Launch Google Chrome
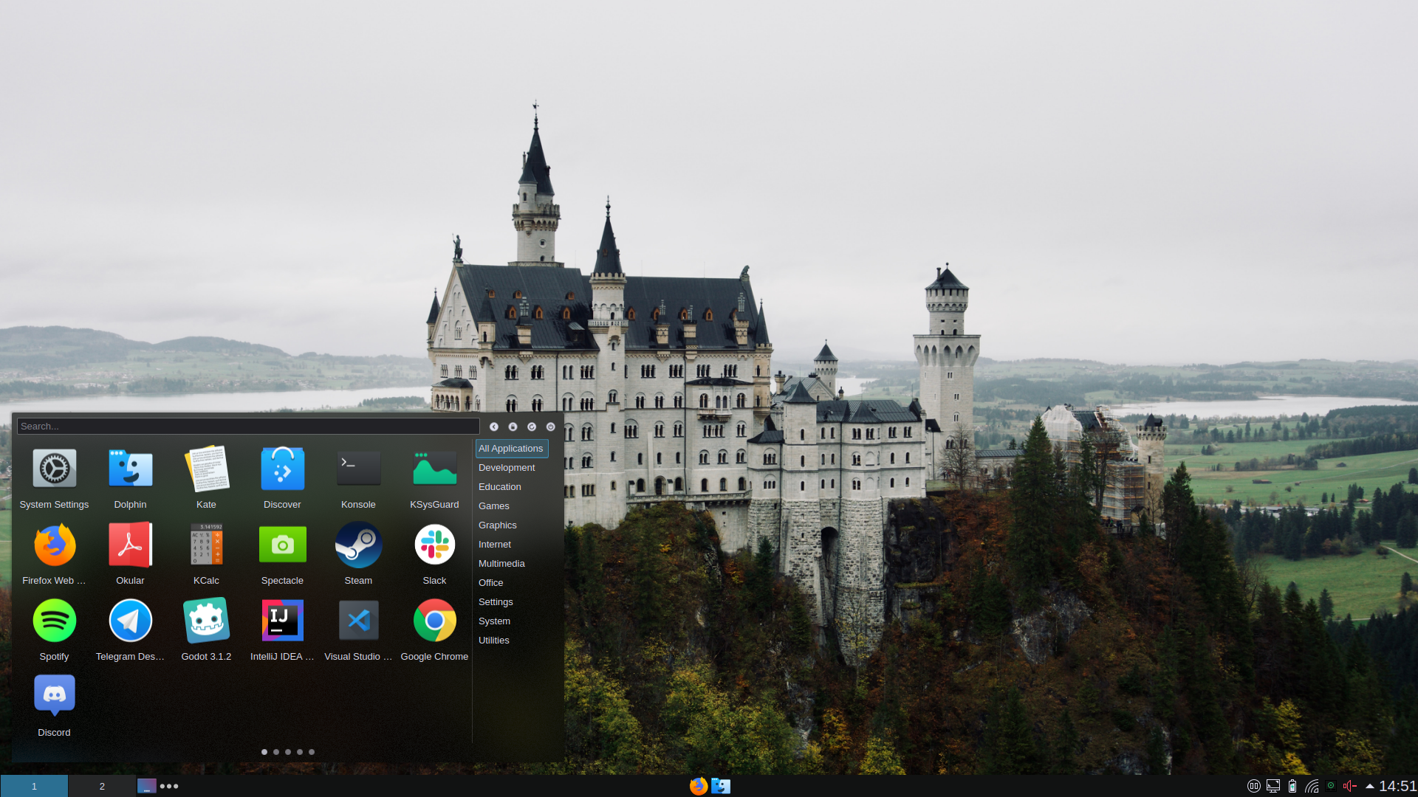 (434, 629)
